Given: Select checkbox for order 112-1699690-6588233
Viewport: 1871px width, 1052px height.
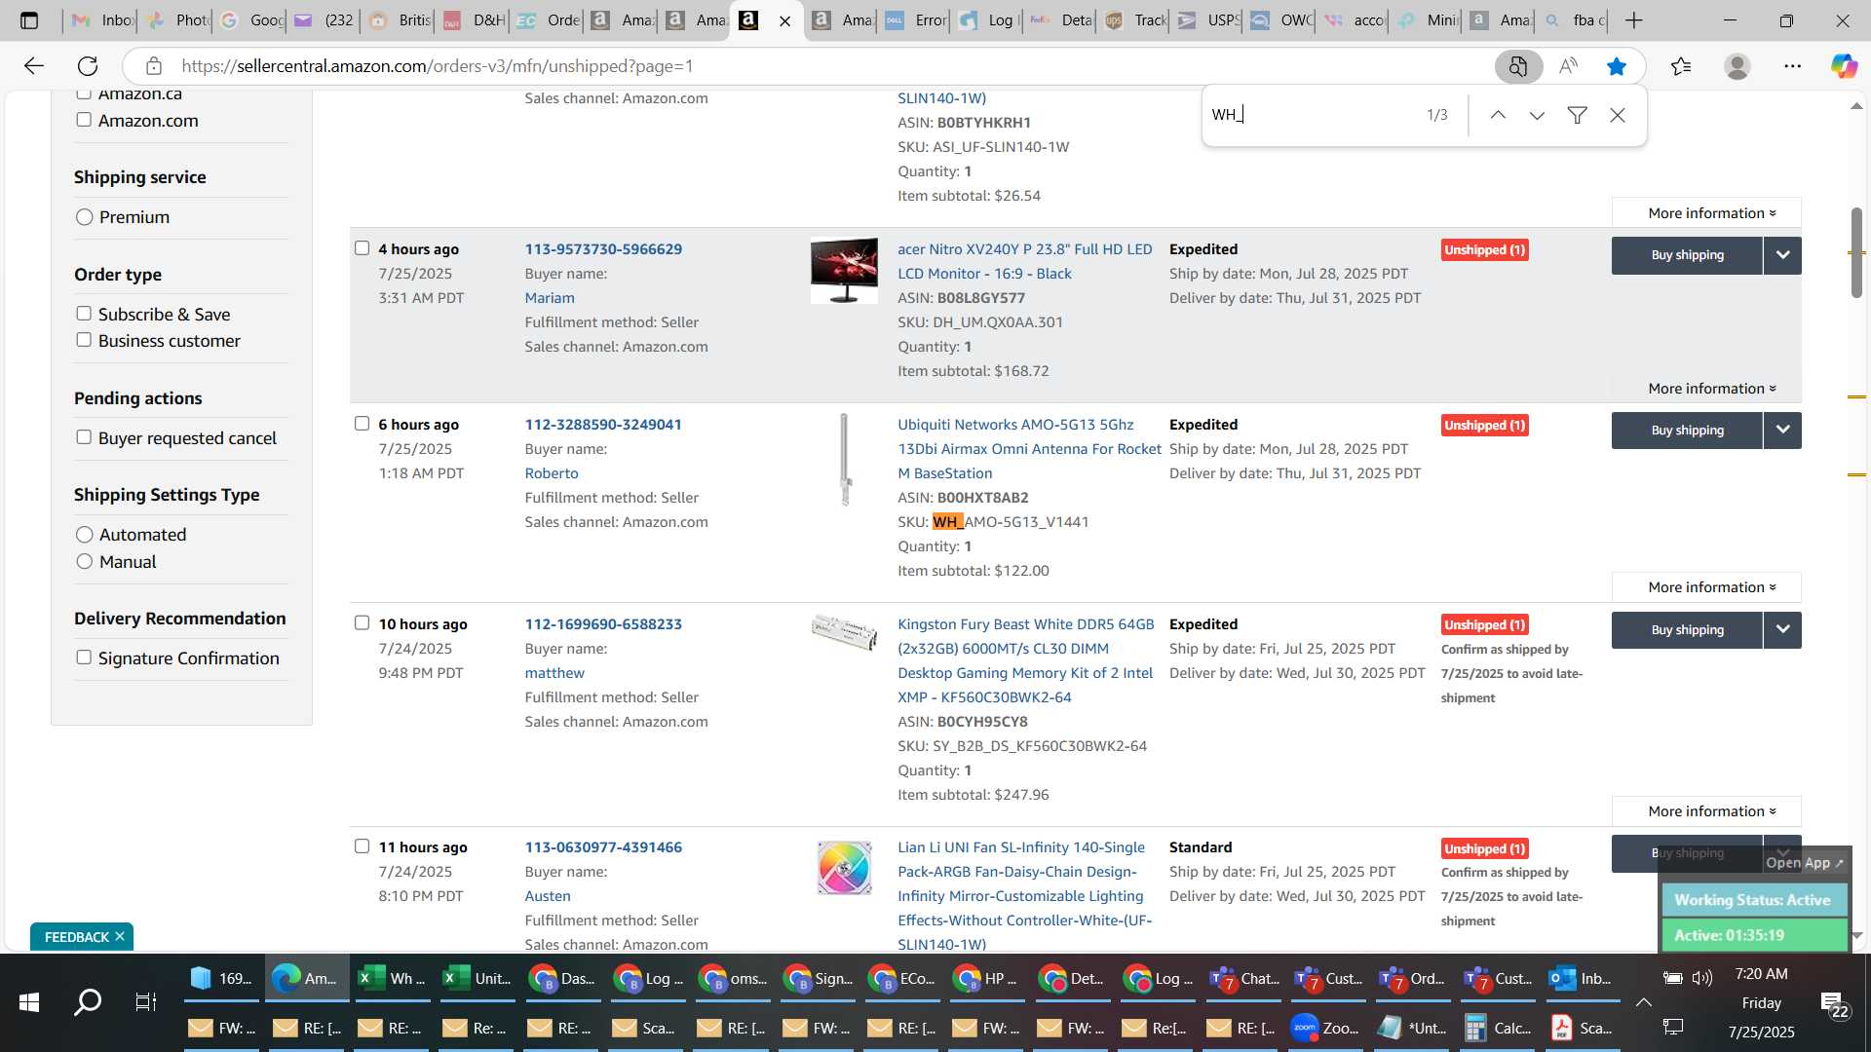Looking at the screenshot, I should (363, 623).
